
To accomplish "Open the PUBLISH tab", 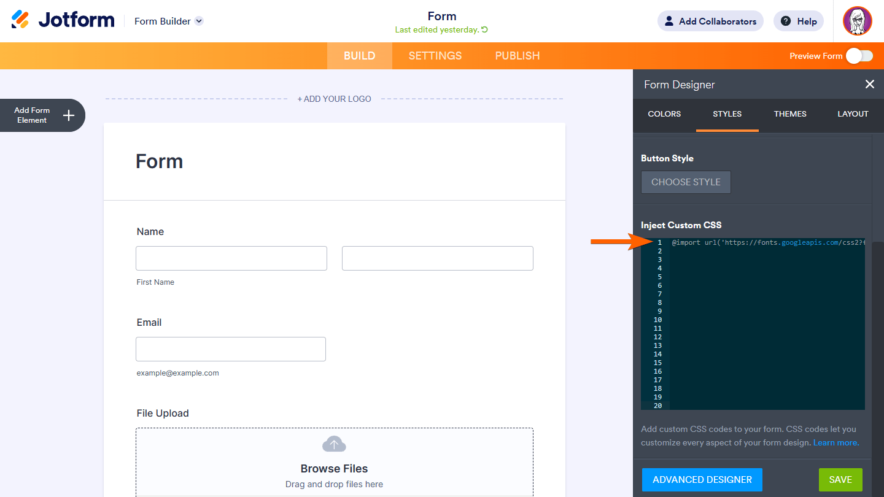I will coord(517,55).
